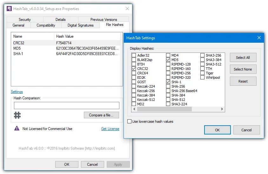Screen dimensions: 268x174
Task: Select the SHA-1 hash value row
Action: click(67, 54)
